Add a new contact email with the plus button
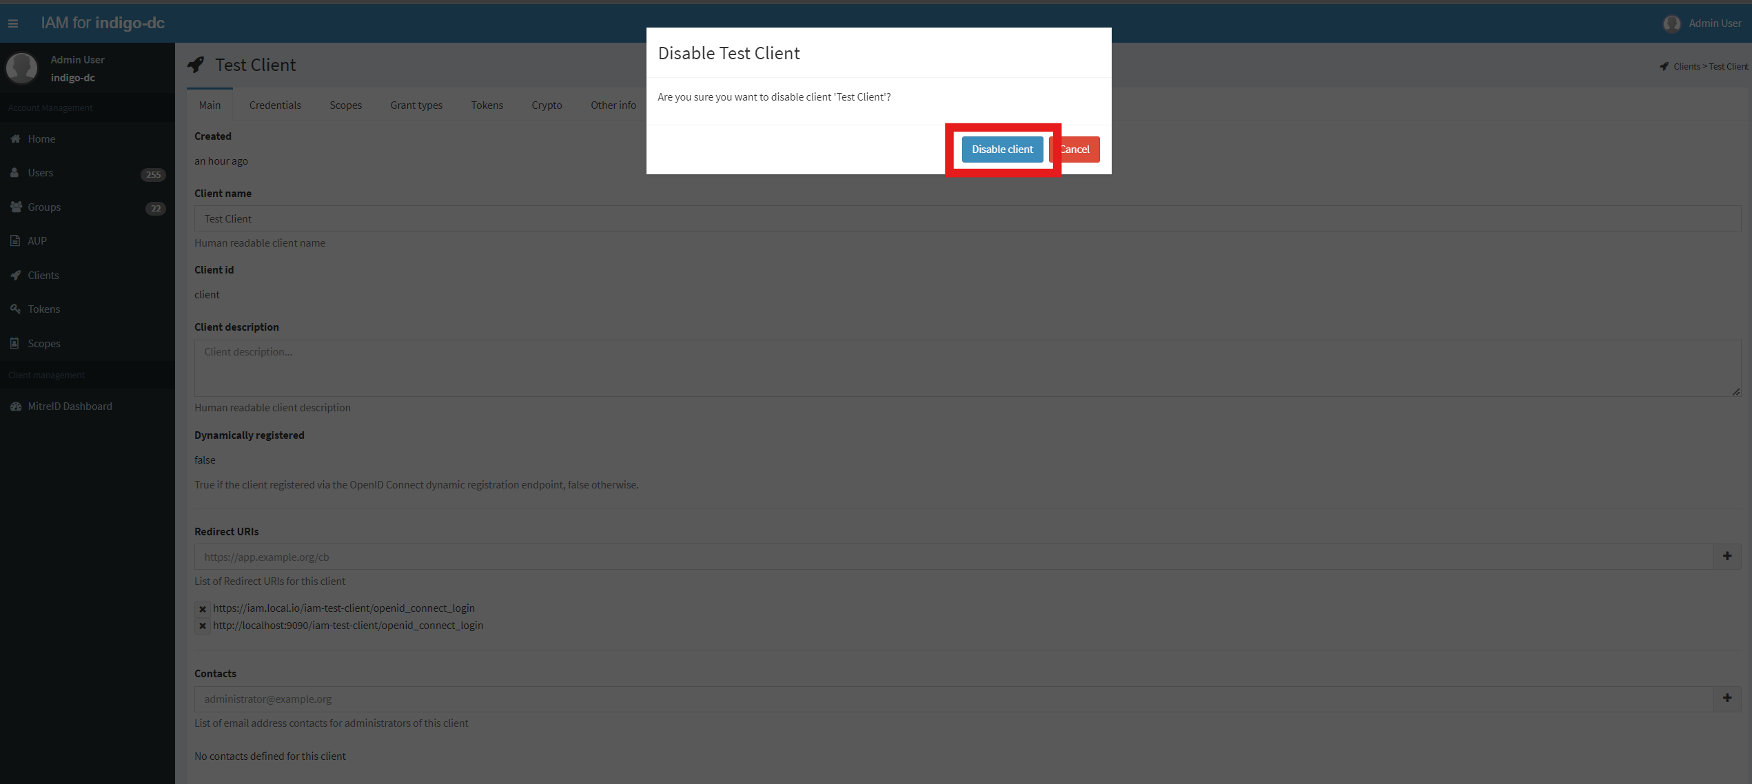 click(x=1729, y=698)
